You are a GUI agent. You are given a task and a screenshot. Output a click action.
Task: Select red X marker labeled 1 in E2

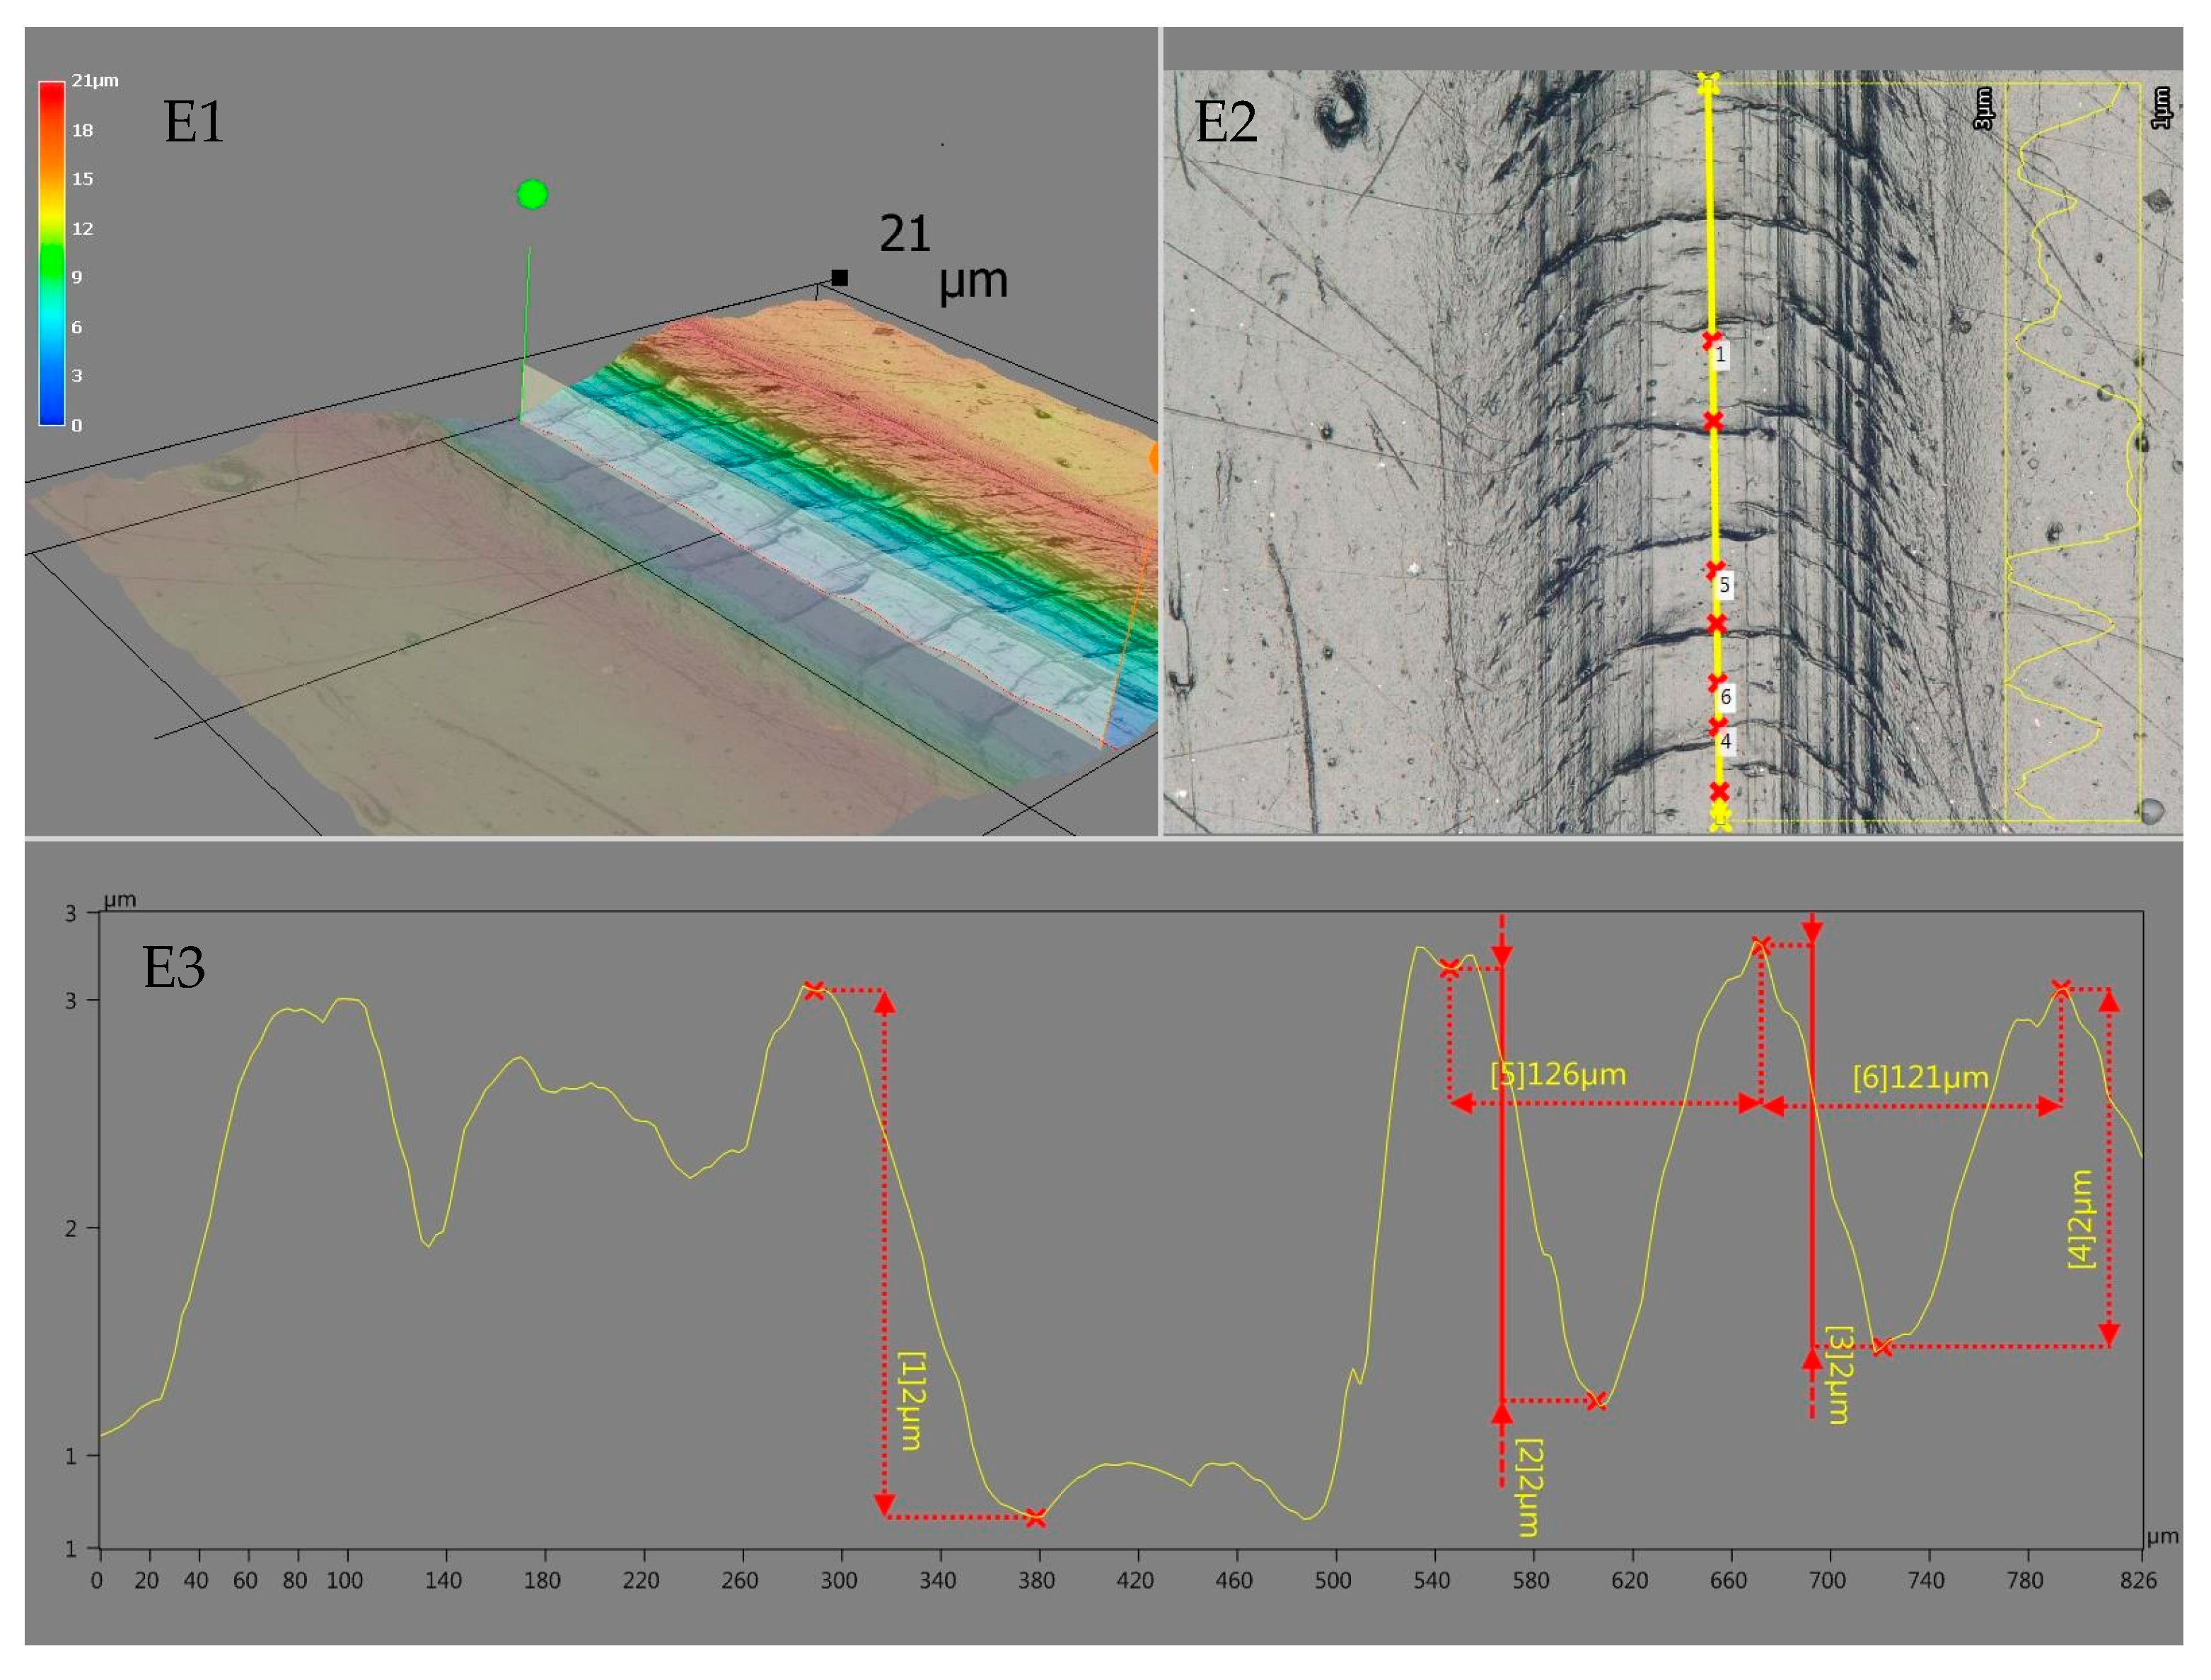coord(1711,340)
